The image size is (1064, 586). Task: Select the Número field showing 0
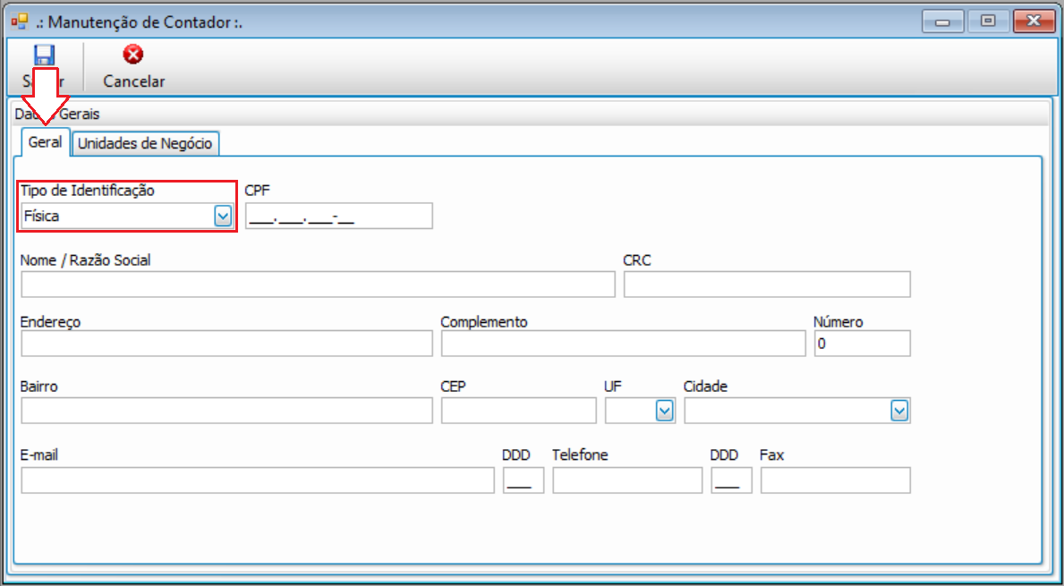(862, 344)
